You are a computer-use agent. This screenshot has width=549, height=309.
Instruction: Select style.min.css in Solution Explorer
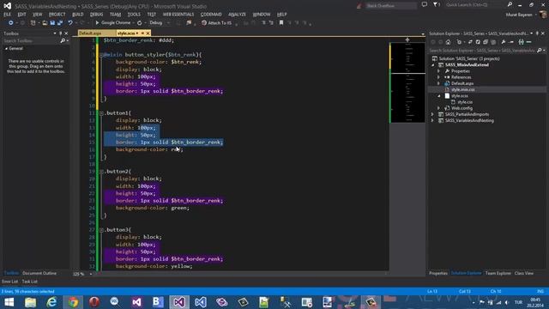pyautogui.click(x=462, y=89)
